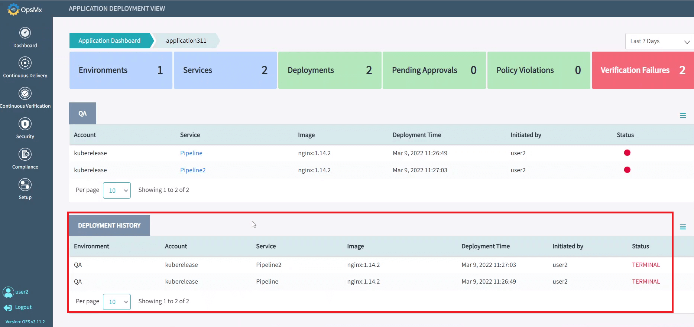The height and width of the screenshot is (327, 694).
Task: Click the user2 username link
Action: pos(22,292)
